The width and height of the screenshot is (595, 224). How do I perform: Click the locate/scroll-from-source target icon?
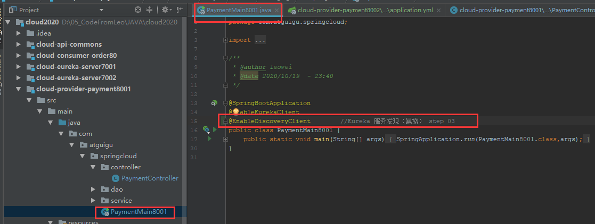coord(138,10)
